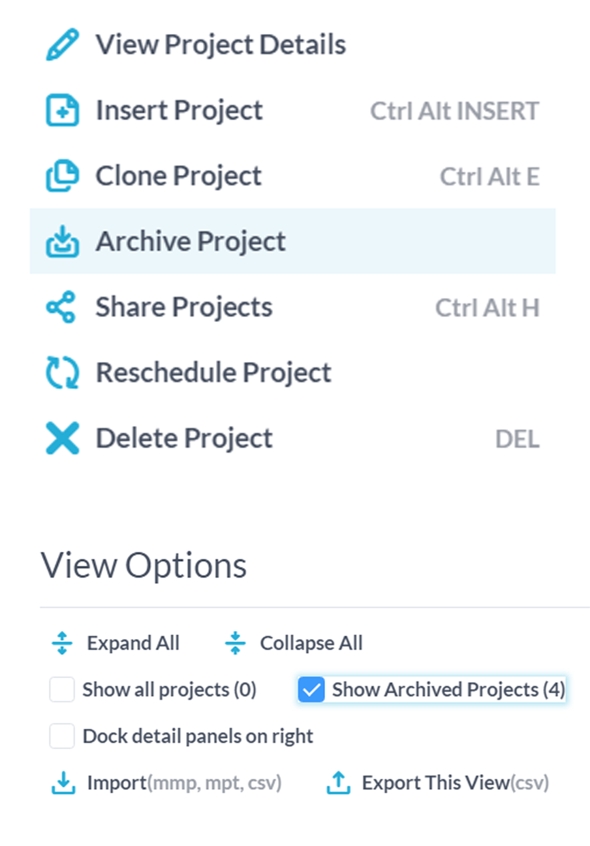The width and height of the screenshot is (590, 846).
Task: Select the Archive Project menu entry
Action: 292,241
